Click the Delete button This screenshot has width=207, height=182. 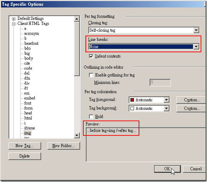click(x=25, y=156)
